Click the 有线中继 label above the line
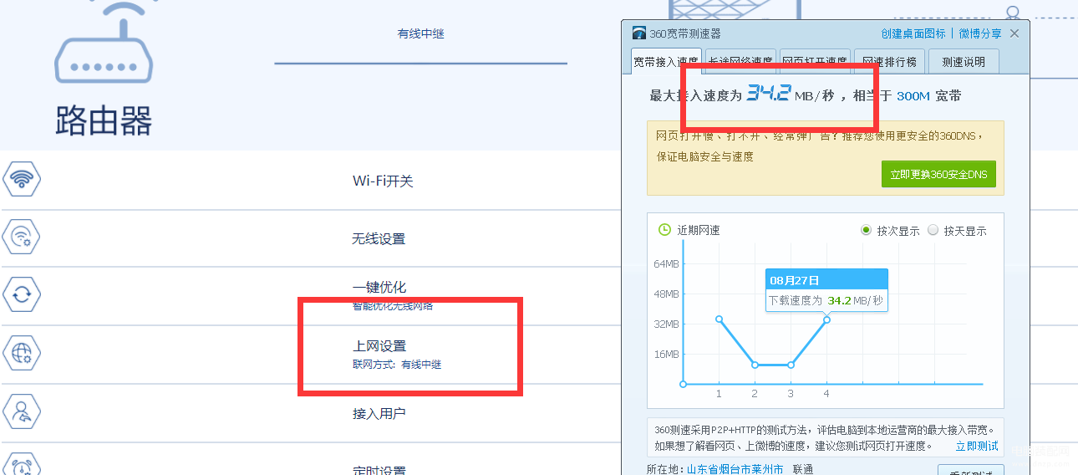1078x475 pixels. pos(420,34)
